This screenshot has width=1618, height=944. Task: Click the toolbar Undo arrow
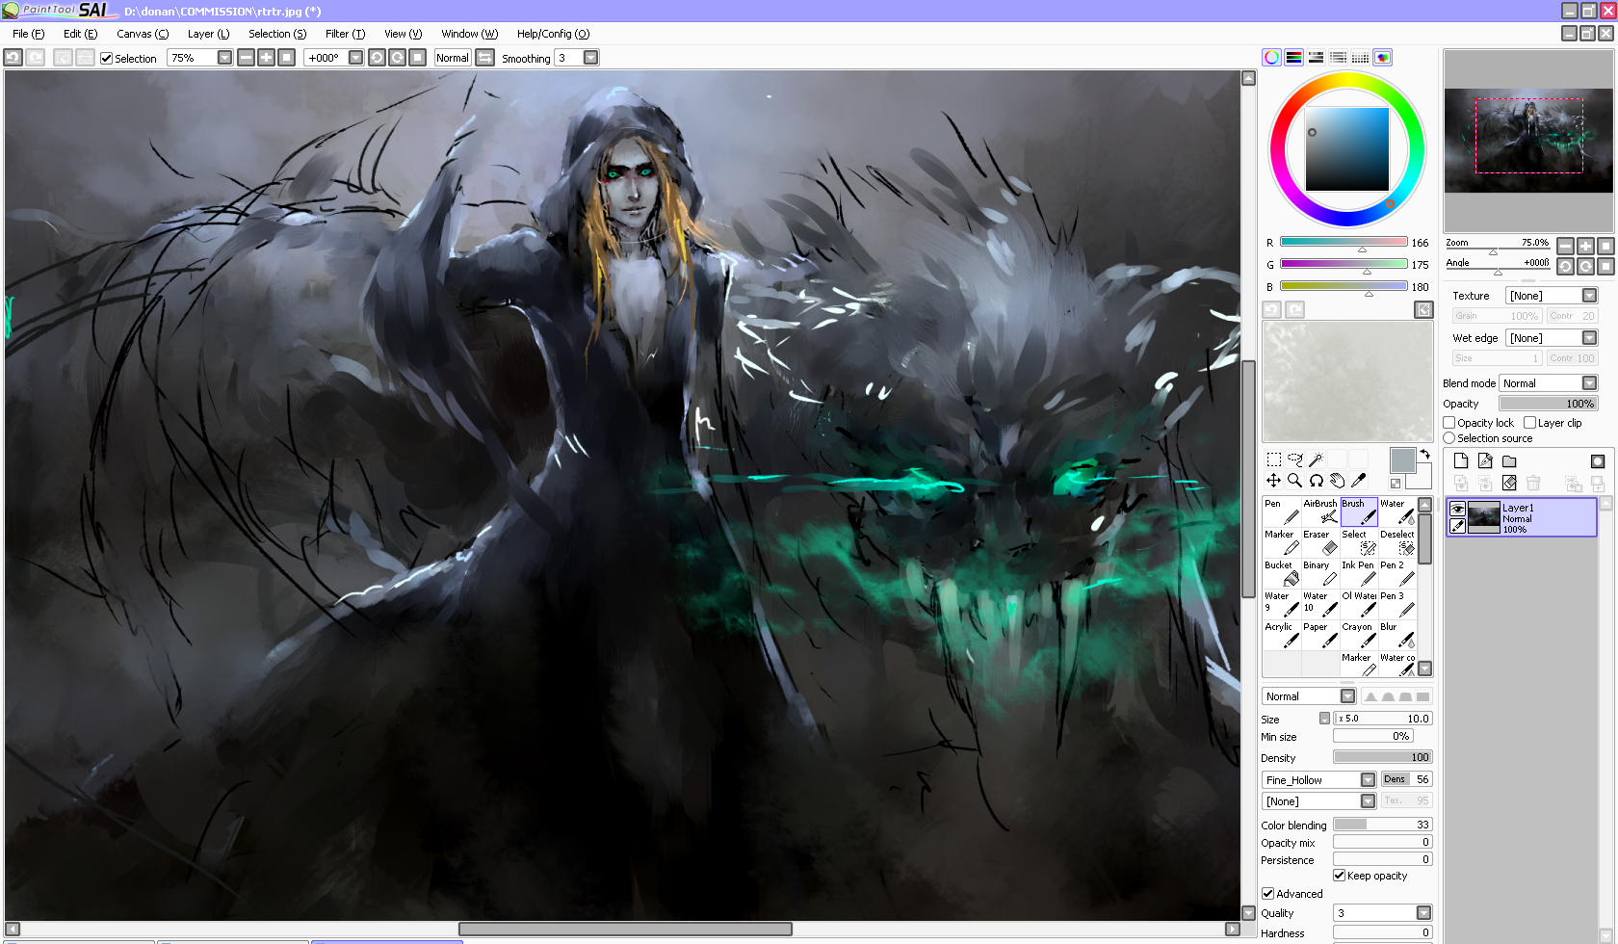pyautogui.click(x=13, y=58)
